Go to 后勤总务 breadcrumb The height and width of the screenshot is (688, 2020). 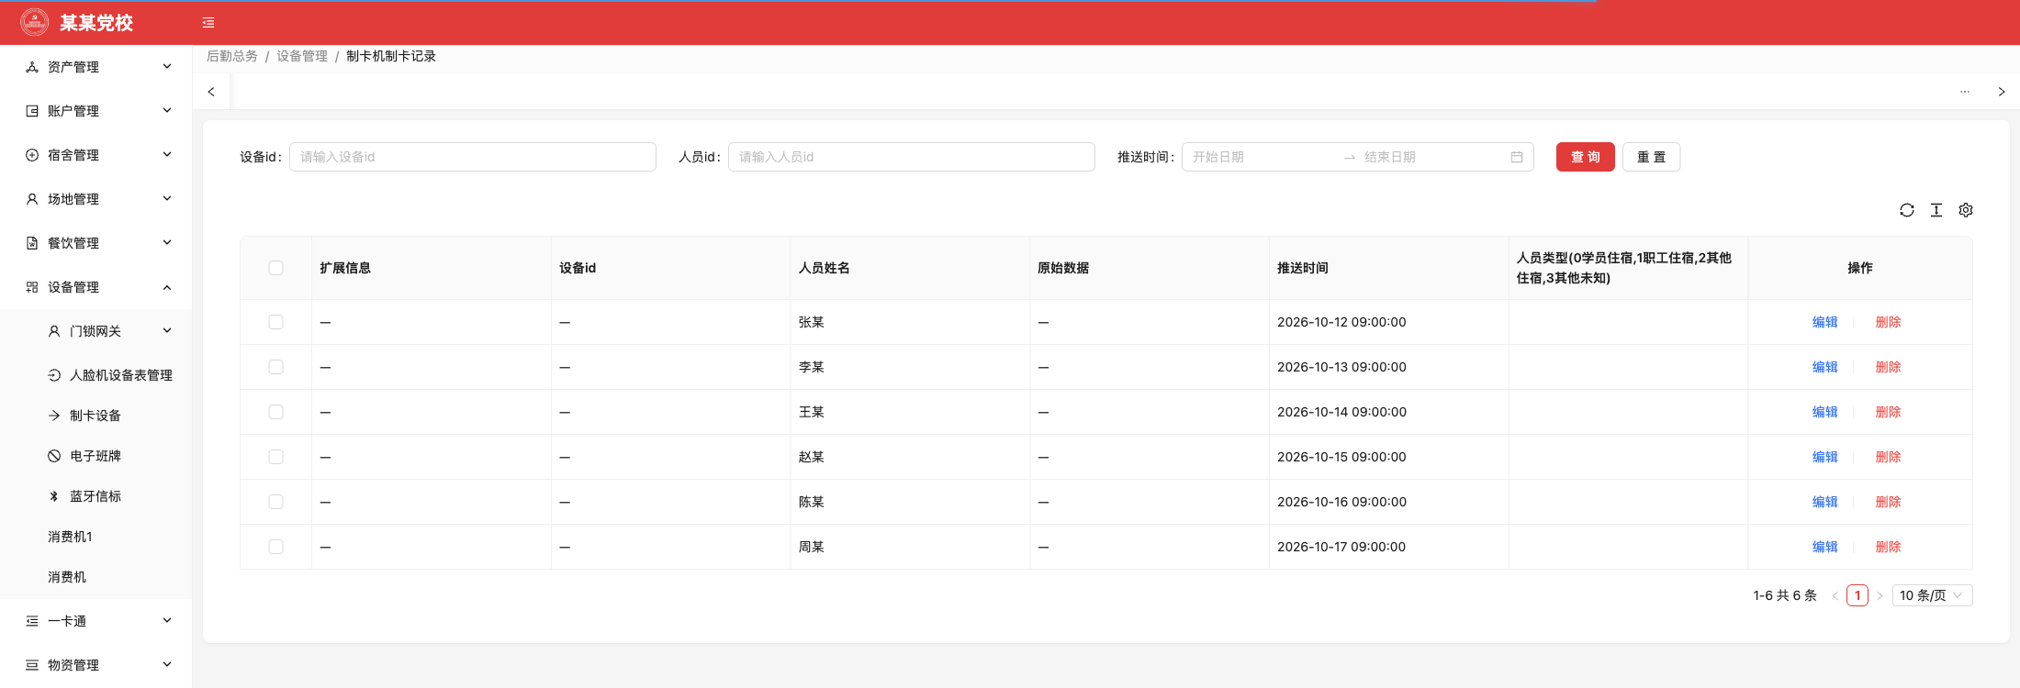(x=232, y=56)
